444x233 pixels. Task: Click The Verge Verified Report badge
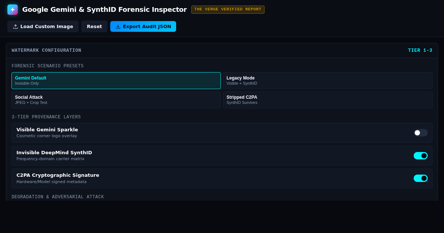(228, 10)
